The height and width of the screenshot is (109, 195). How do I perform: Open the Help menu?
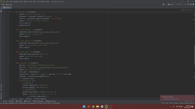tap(48, 2)
